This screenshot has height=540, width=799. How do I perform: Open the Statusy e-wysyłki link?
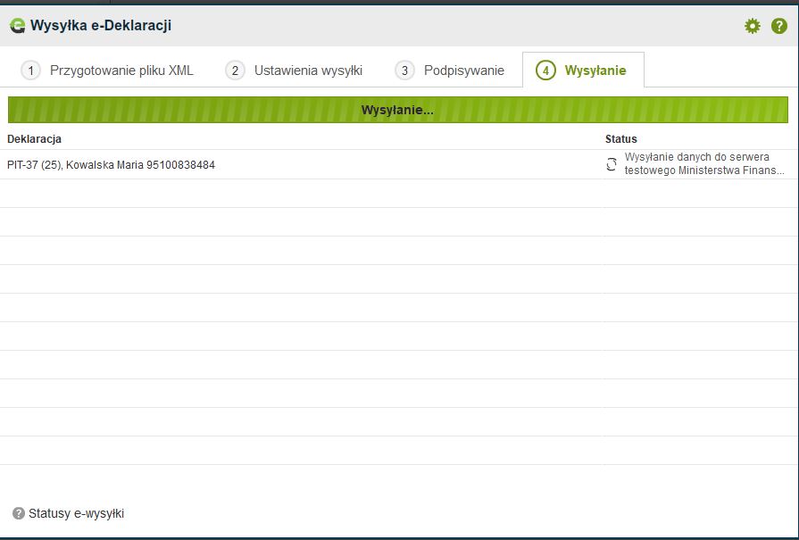click(x=76, y=513)
